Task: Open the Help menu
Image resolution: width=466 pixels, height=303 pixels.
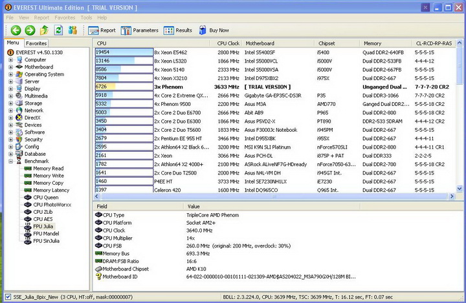Action: pyautogui.click(x=102, y=17)
